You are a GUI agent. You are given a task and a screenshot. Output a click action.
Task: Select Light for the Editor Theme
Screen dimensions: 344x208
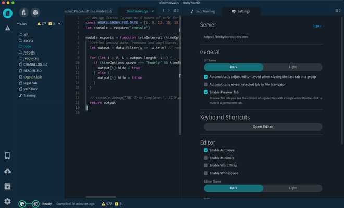pos(293,188)
